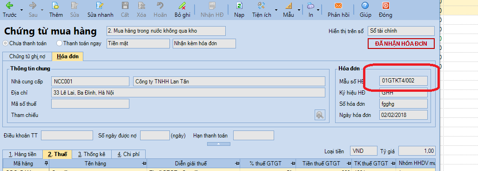Viewport: 478px width, 171px height.
Task: Send feedback with Phản hồi
Action: (338, 9)
